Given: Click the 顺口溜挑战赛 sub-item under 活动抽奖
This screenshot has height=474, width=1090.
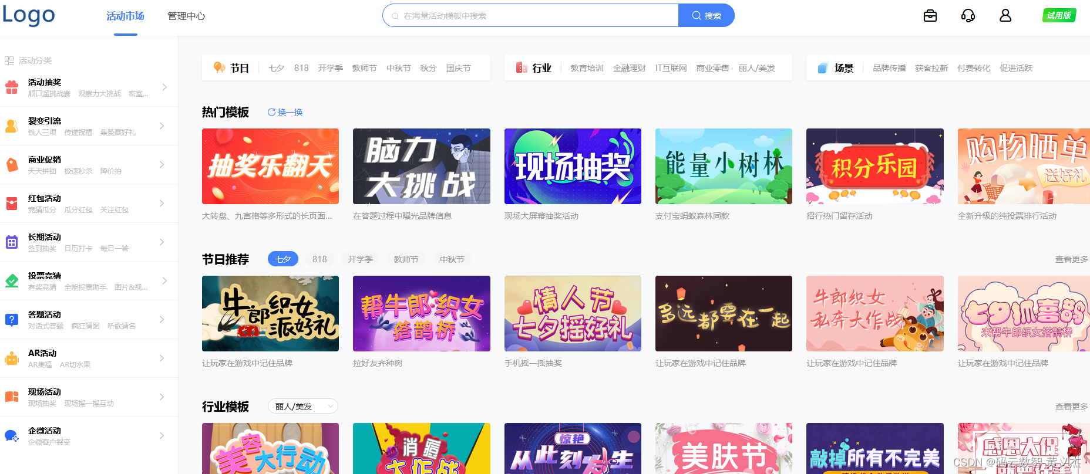Looking at the screenshot, I should [x=49, y=94].
